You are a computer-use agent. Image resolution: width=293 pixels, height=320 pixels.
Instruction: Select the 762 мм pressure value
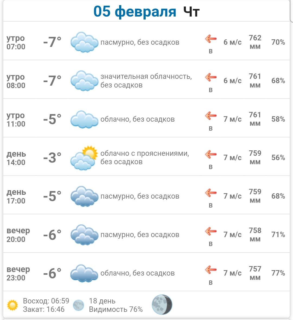(255, 42)
